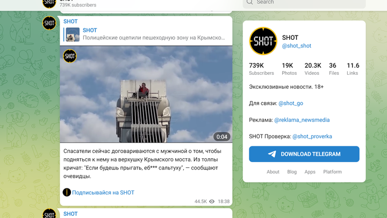Open the SHOT avatar beside the video post
The height and width of the screenshot is (218, 387).
click(49, 23)
